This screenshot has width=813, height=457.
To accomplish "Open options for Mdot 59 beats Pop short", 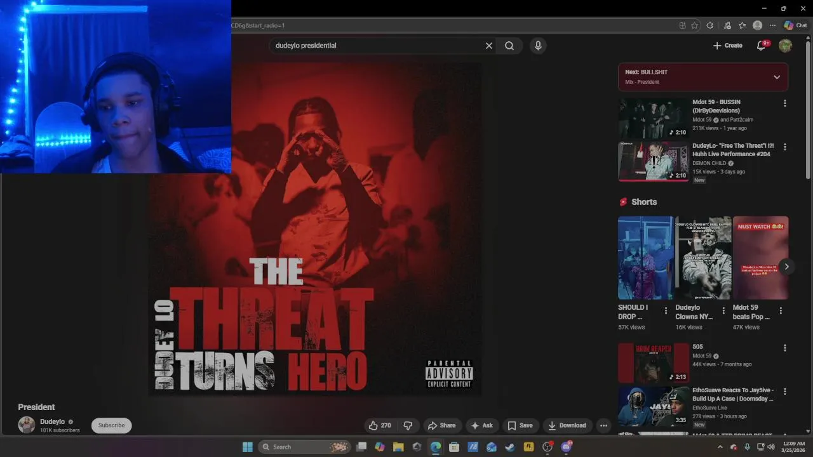I will [781, 310].
